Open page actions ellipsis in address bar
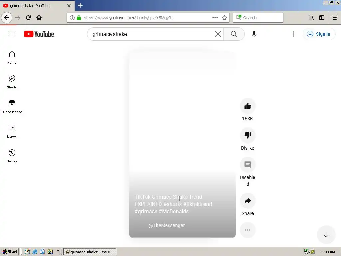Screen dimensions: 341x256 click(215, 18)
